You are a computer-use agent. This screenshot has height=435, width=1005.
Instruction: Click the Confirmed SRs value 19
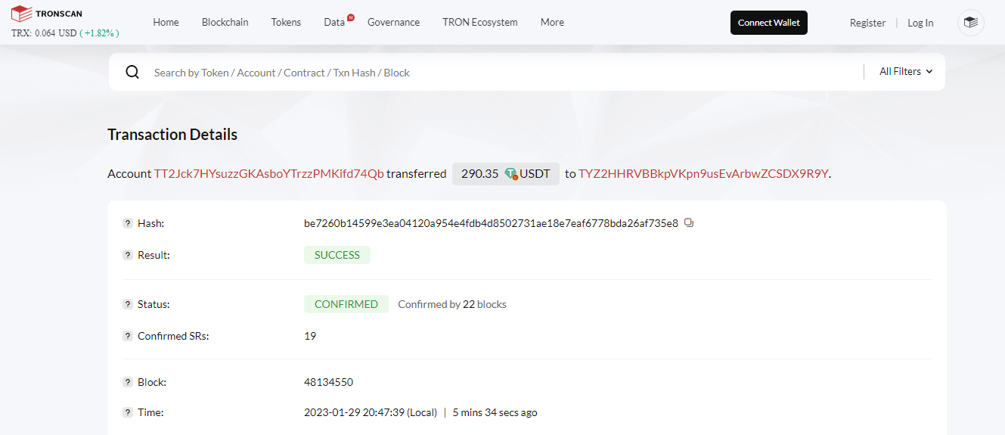point(310,336)
